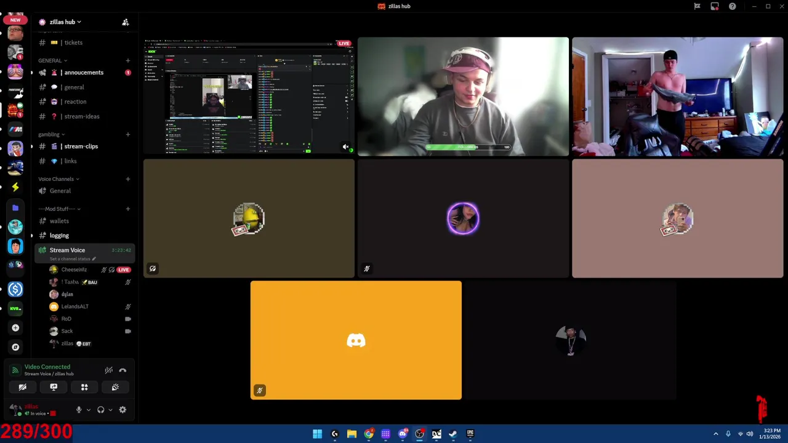Edit the 'Set a channel status' text
The width and height of the screenshot is (788, 443).
click(73, 259)
